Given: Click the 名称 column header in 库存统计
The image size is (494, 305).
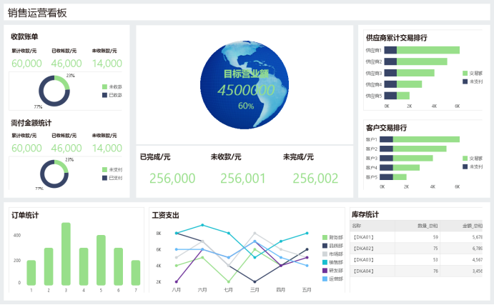Looking at the screenshot, I should pyautogui.click(x=357, y=225).
